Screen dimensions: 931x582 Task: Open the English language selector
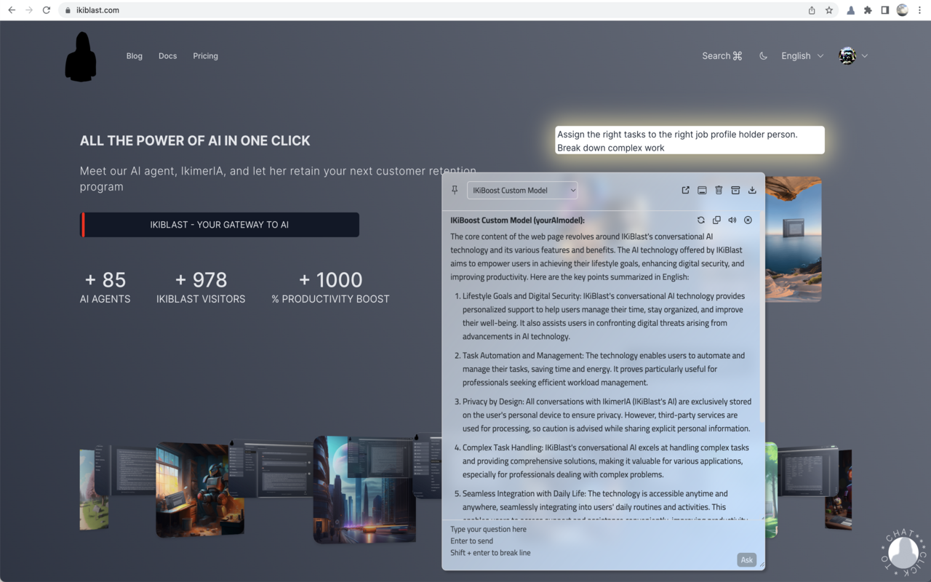[x=802, y=56]
